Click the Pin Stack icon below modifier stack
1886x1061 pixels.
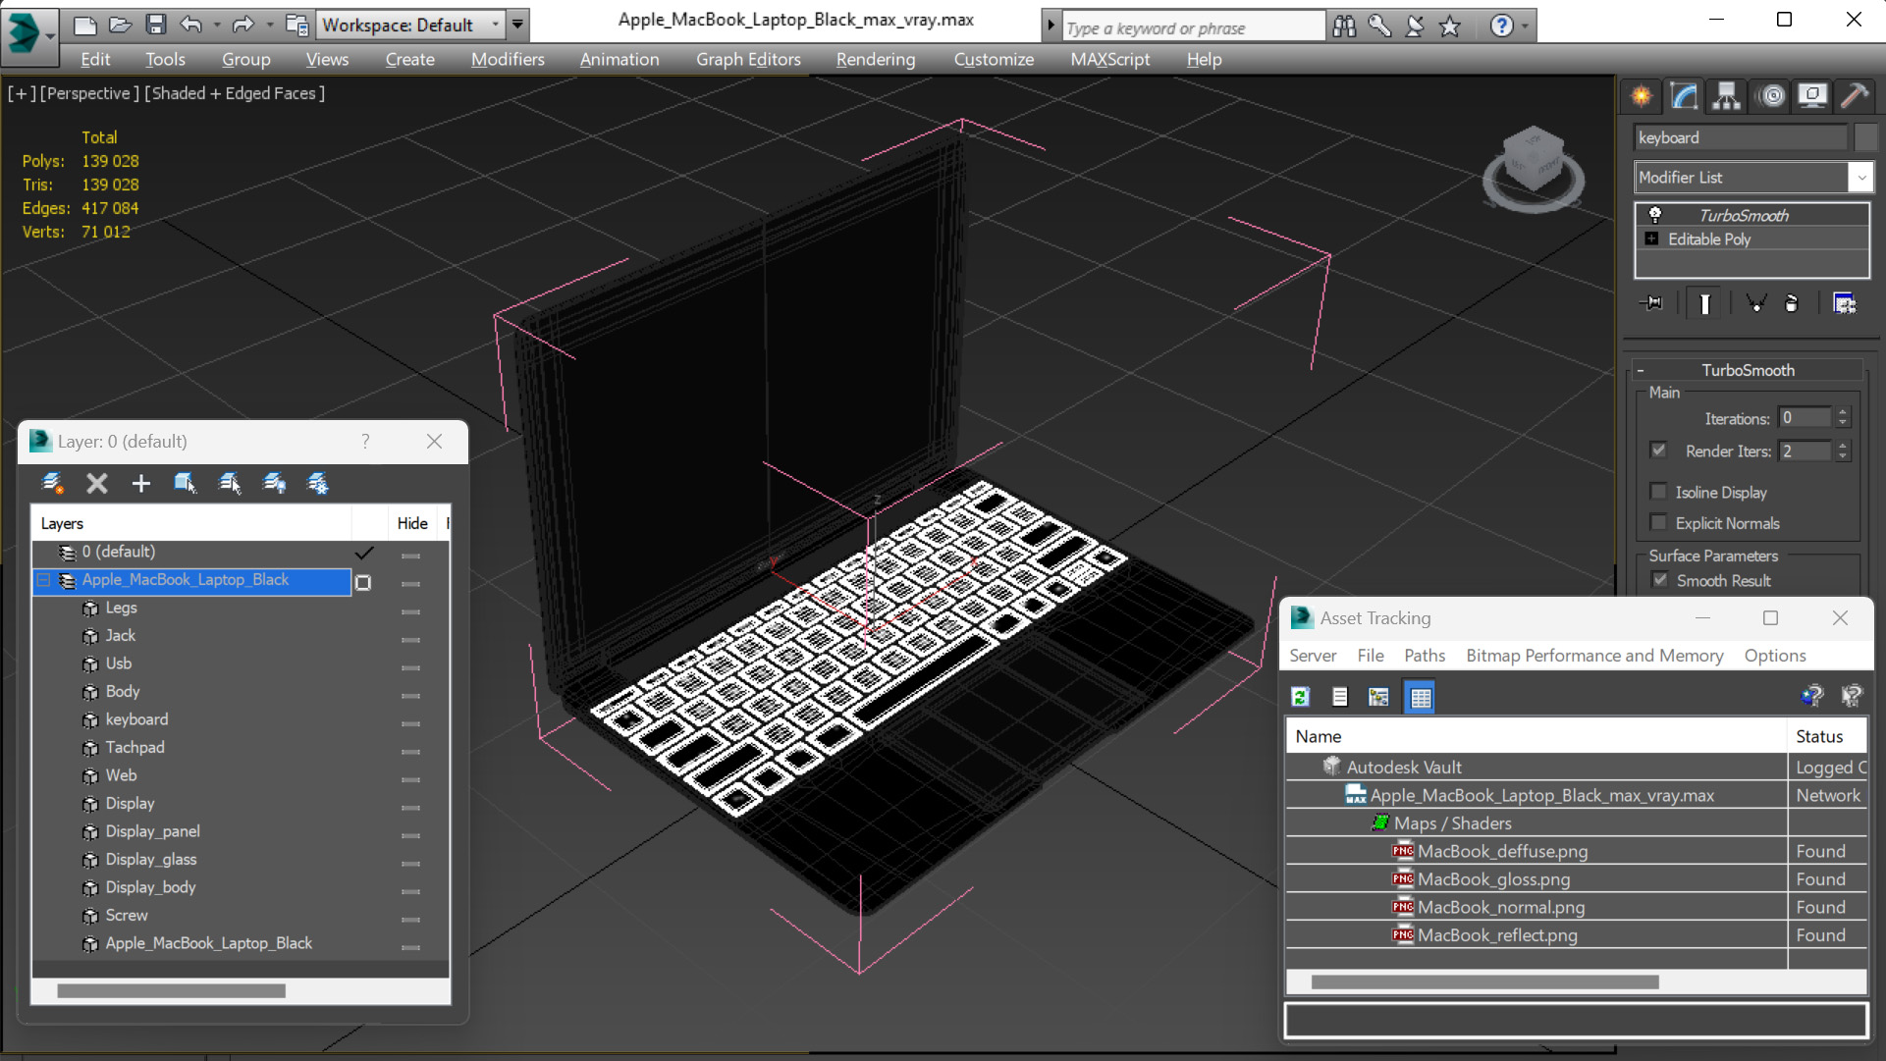1651,303
